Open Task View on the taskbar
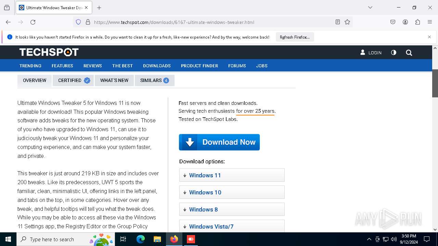Image resolution: width=438 pixels, height=246 pixels. (x=123, y=239)
